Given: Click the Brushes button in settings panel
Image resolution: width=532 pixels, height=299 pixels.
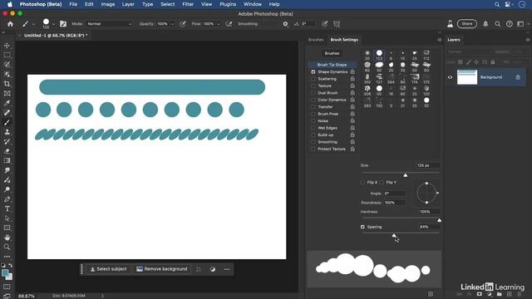Looking at the screenshot, I should (332, 53).
